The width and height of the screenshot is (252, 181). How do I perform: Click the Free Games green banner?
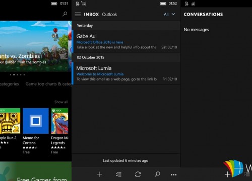click(36, 171)
